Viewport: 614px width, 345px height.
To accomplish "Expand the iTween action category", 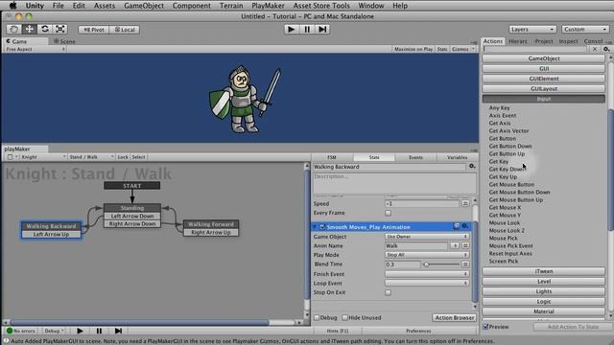I will tap(544, 271).
